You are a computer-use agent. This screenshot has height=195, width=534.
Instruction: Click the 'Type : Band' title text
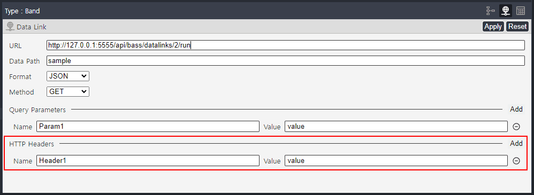22,11
